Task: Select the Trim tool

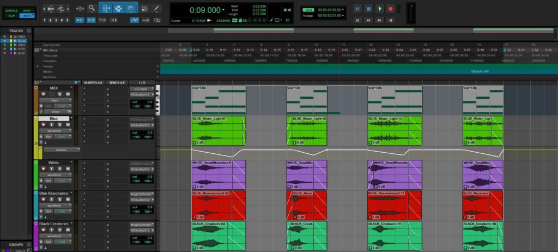Action: point(105,9)
